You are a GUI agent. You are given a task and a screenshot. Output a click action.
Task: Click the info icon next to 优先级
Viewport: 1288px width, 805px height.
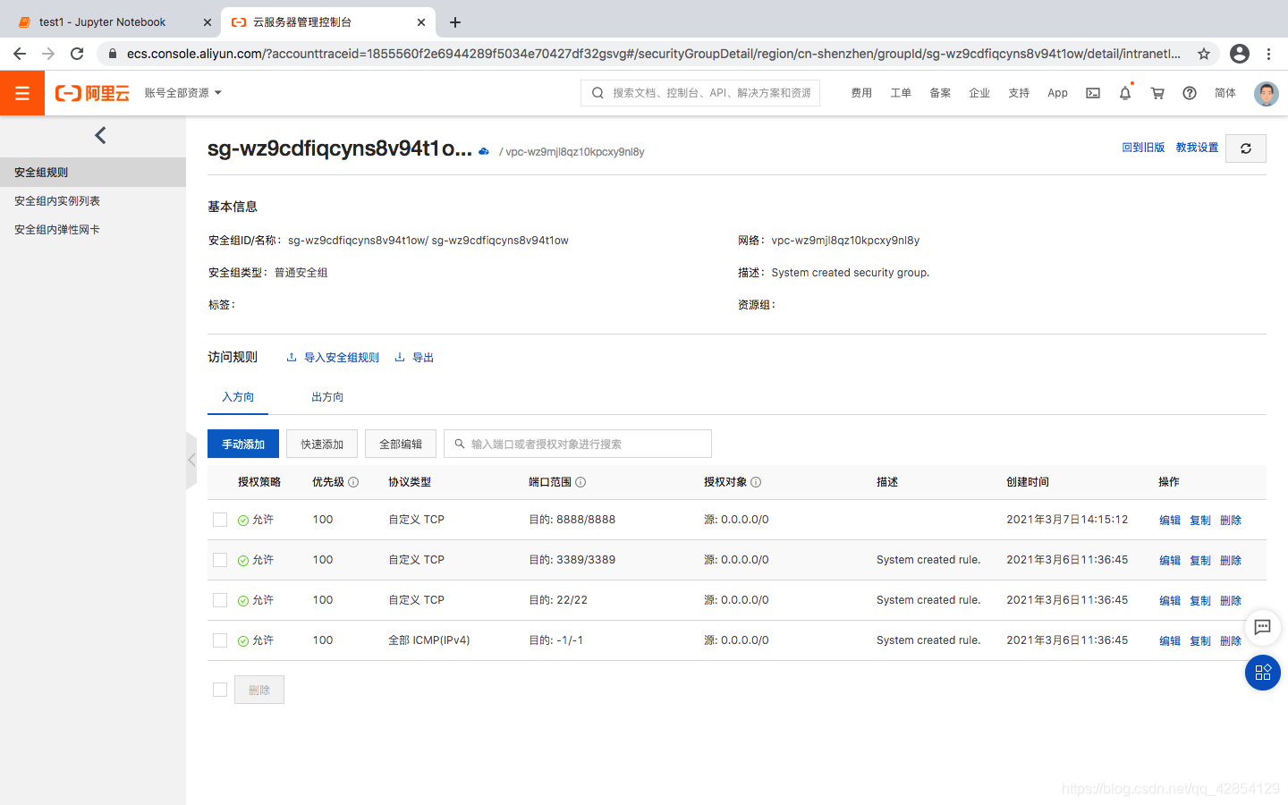[353, 482]
